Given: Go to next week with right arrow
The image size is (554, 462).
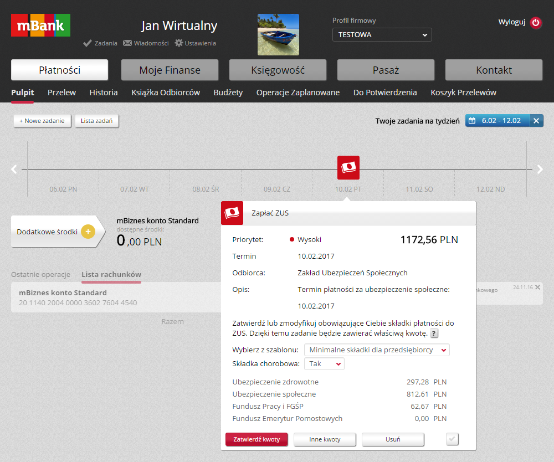Looking at the screenshot, I should click(540, 169).
